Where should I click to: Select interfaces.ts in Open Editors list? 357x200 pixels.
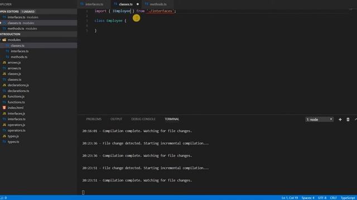pos(38,17)
